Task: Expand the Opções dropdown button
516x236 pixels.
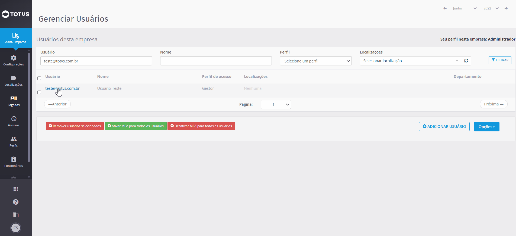Action: click(x=486, y=127)
